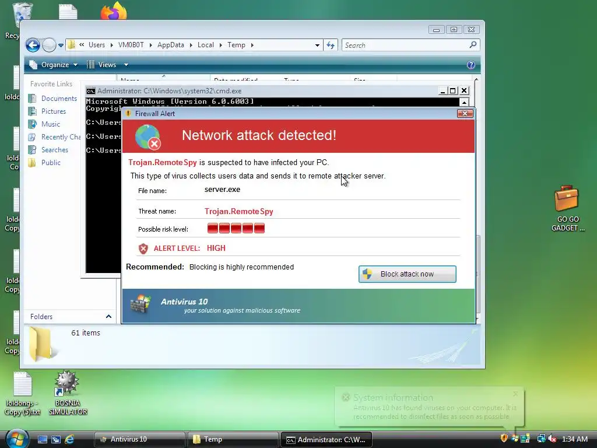597x448 pixels.
Task: Click the Organize toolbar icon
Action: pos(33,65)
